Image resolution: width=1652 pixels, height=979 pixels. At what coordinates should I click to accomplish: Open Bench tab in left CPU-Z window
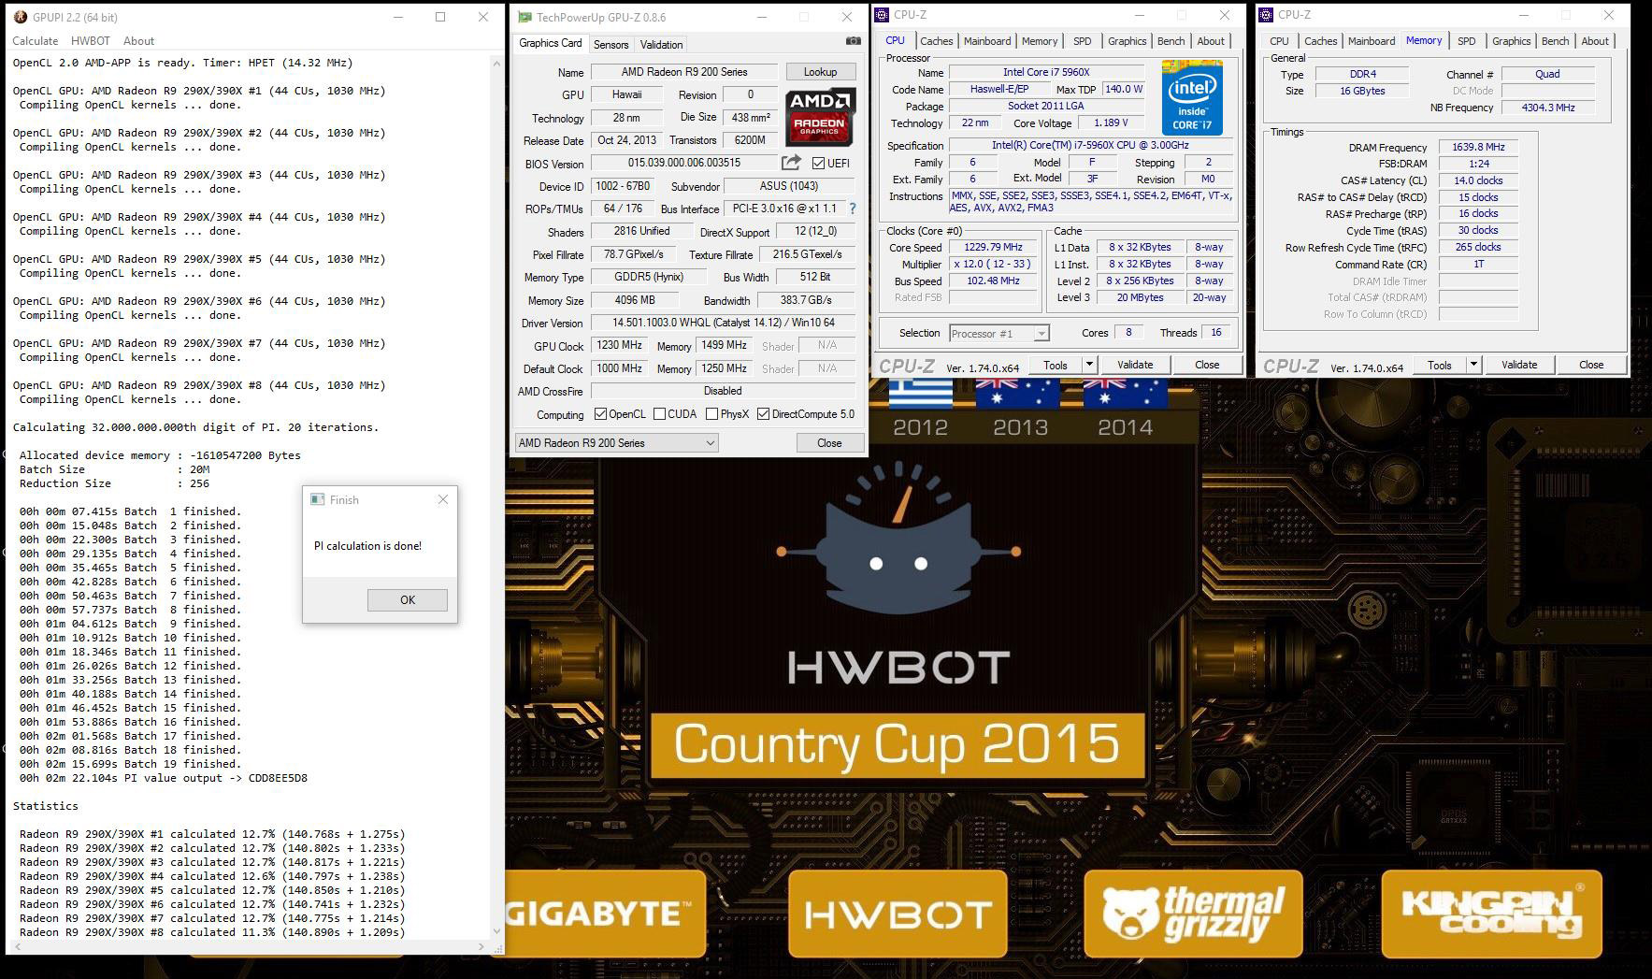1171,41
